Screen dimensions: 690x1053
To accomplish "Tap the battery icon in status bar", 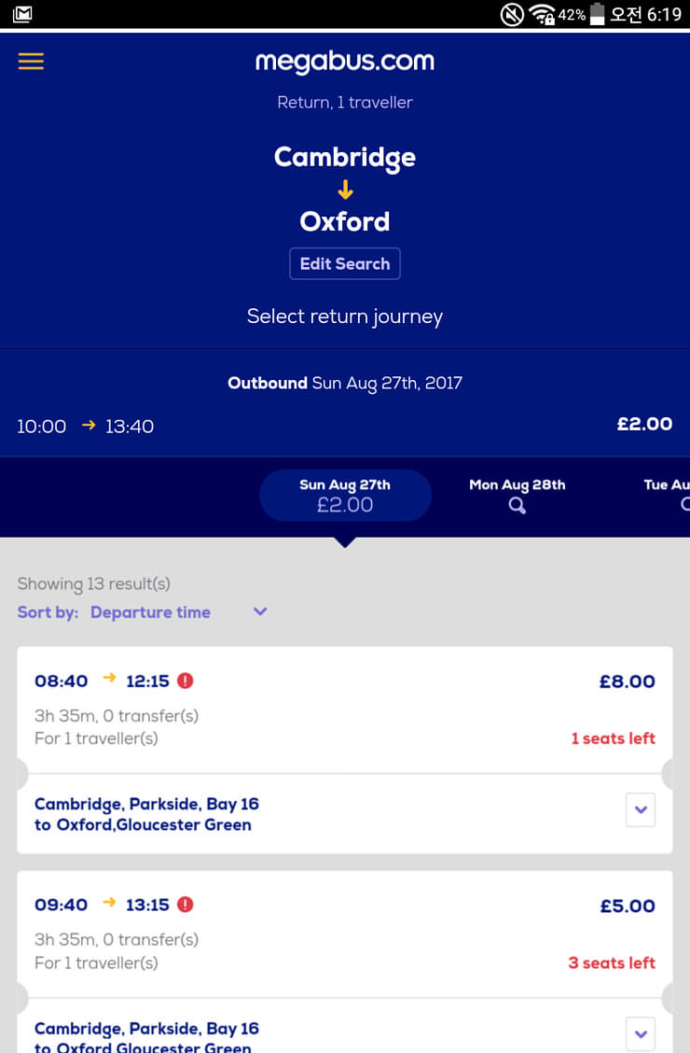I will (x=597, y=14).
